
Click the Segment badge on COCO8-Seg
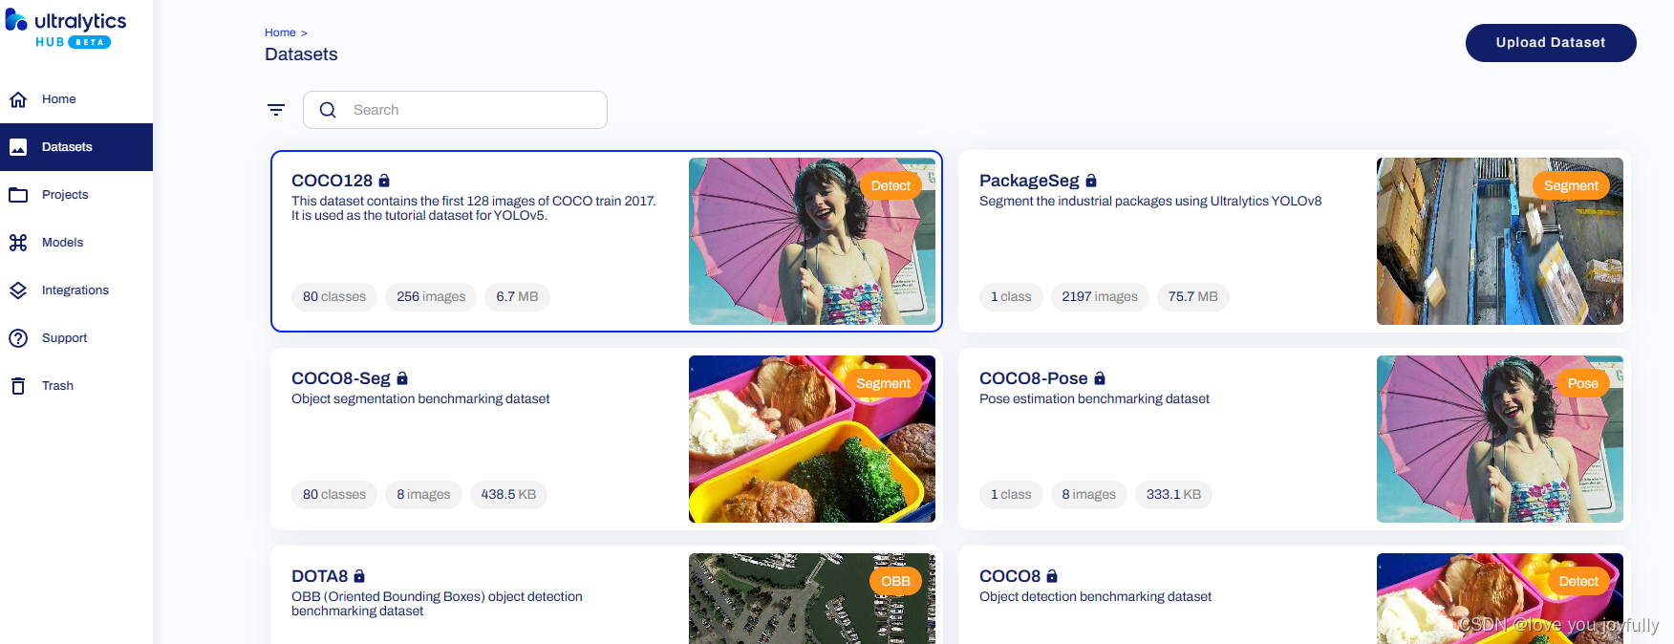coord(883,383)
